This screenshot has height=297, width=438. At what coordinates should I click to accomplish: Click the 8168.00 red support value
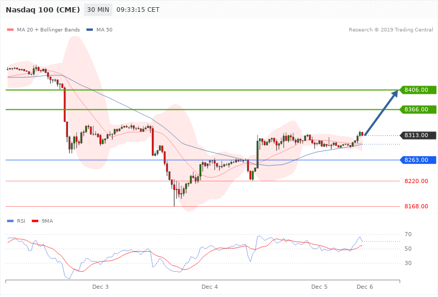click(x=416, y=206)
